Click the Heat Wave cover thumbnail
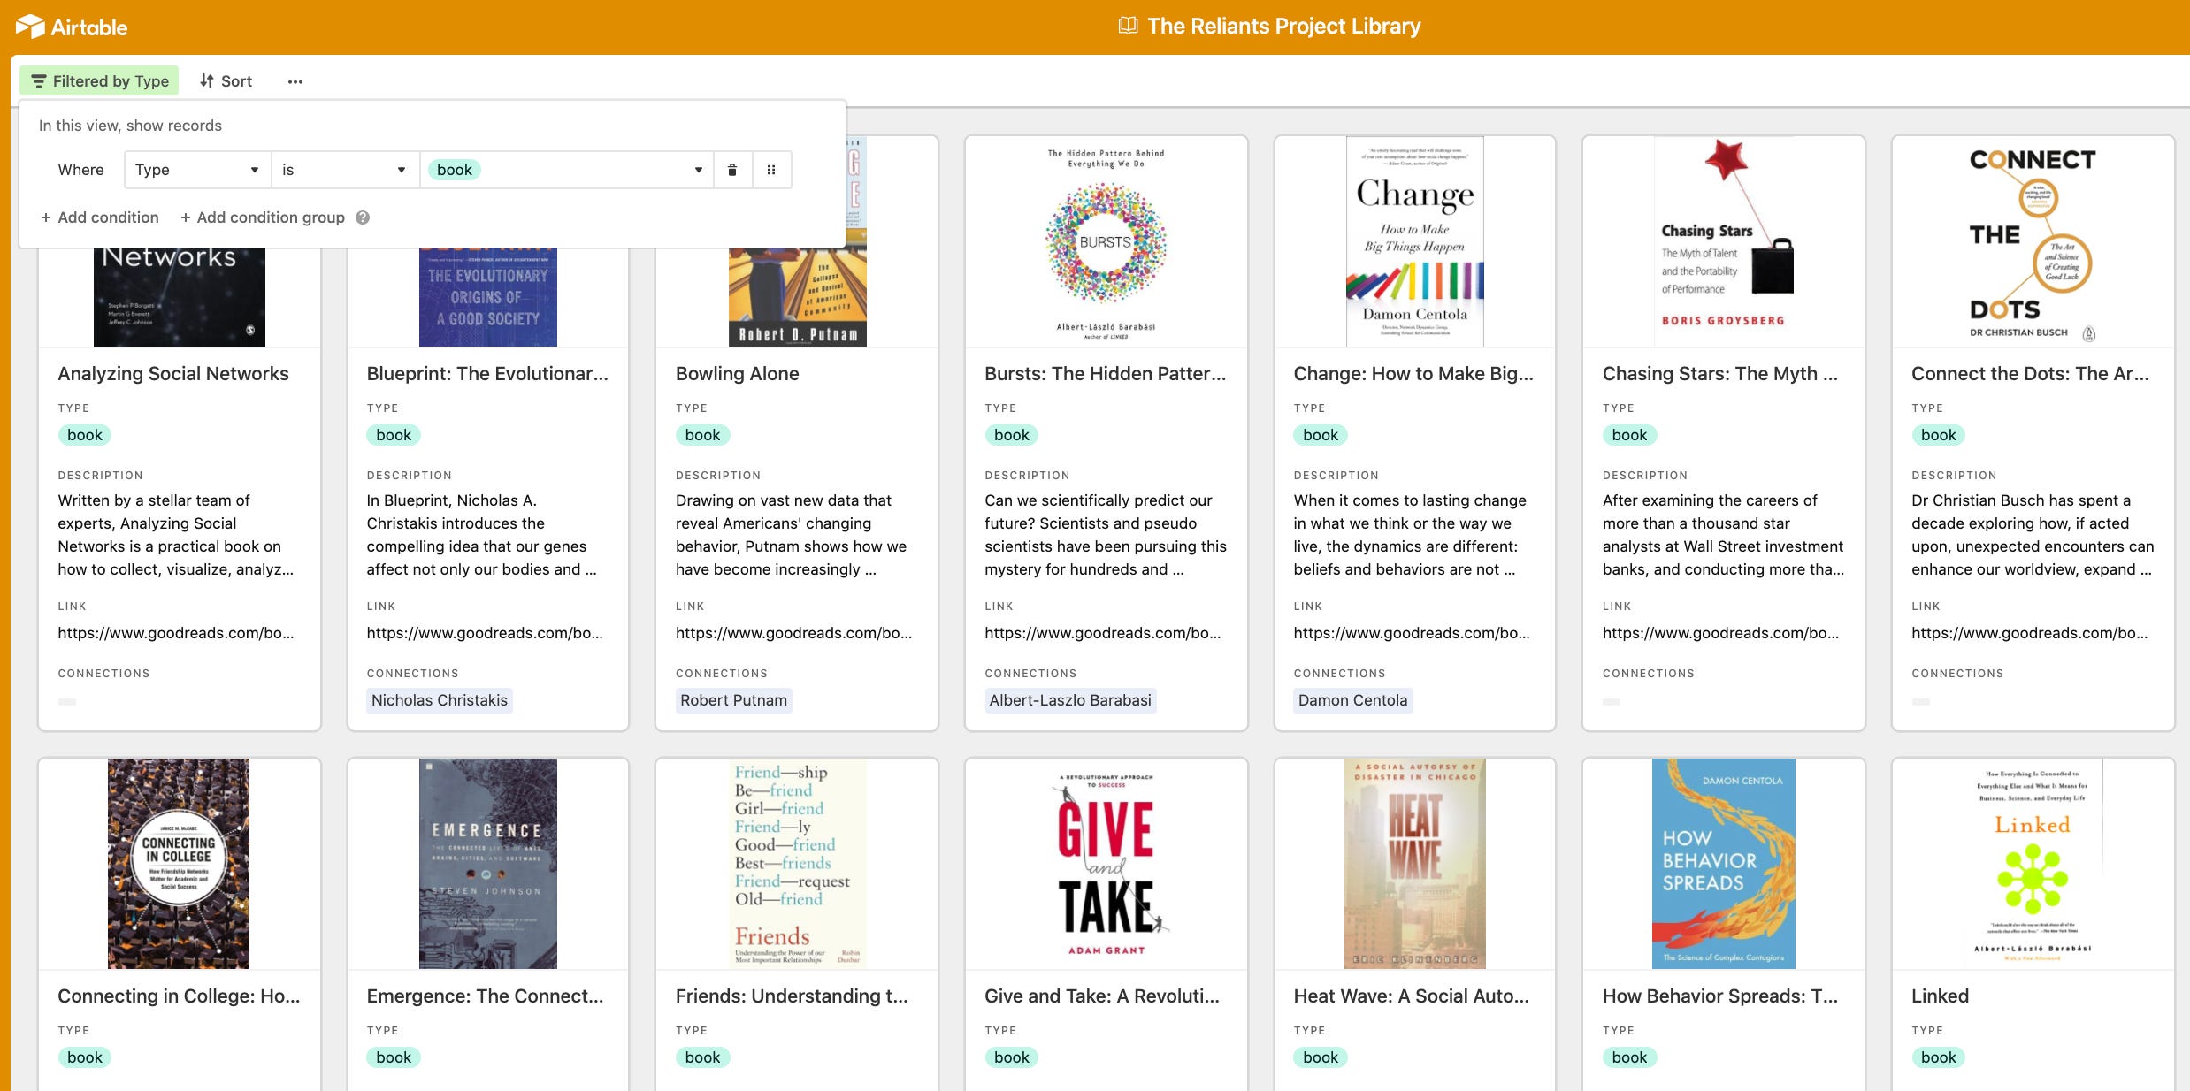Viewport: 2190px width, 1091px height. 1415,864
